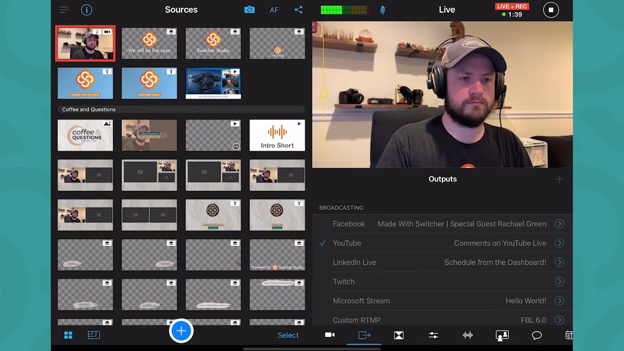Select the LinkedIn Live output row
Screen dimensions: 624x351
pyautogui.click(x=442, y=262)
